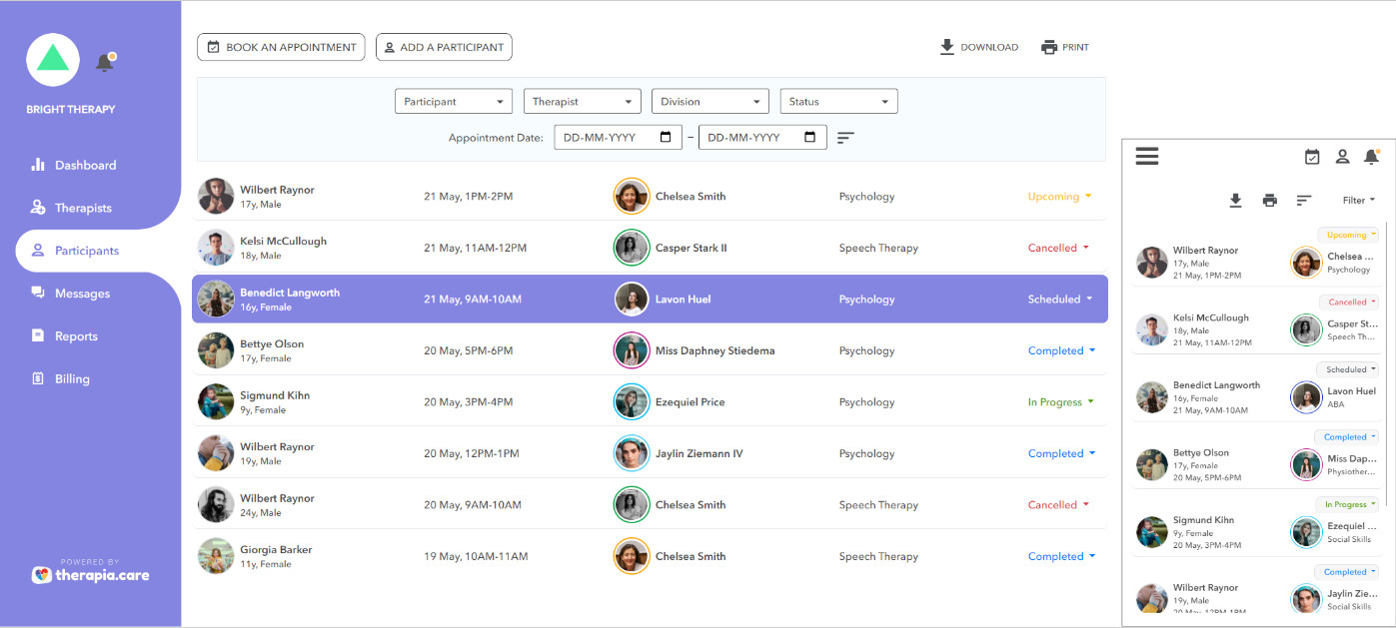Screen dimensions: 1396x628
Task: Change Upcoming status for Wilbert Raynor's row
Action: (x=1059, y=197)
